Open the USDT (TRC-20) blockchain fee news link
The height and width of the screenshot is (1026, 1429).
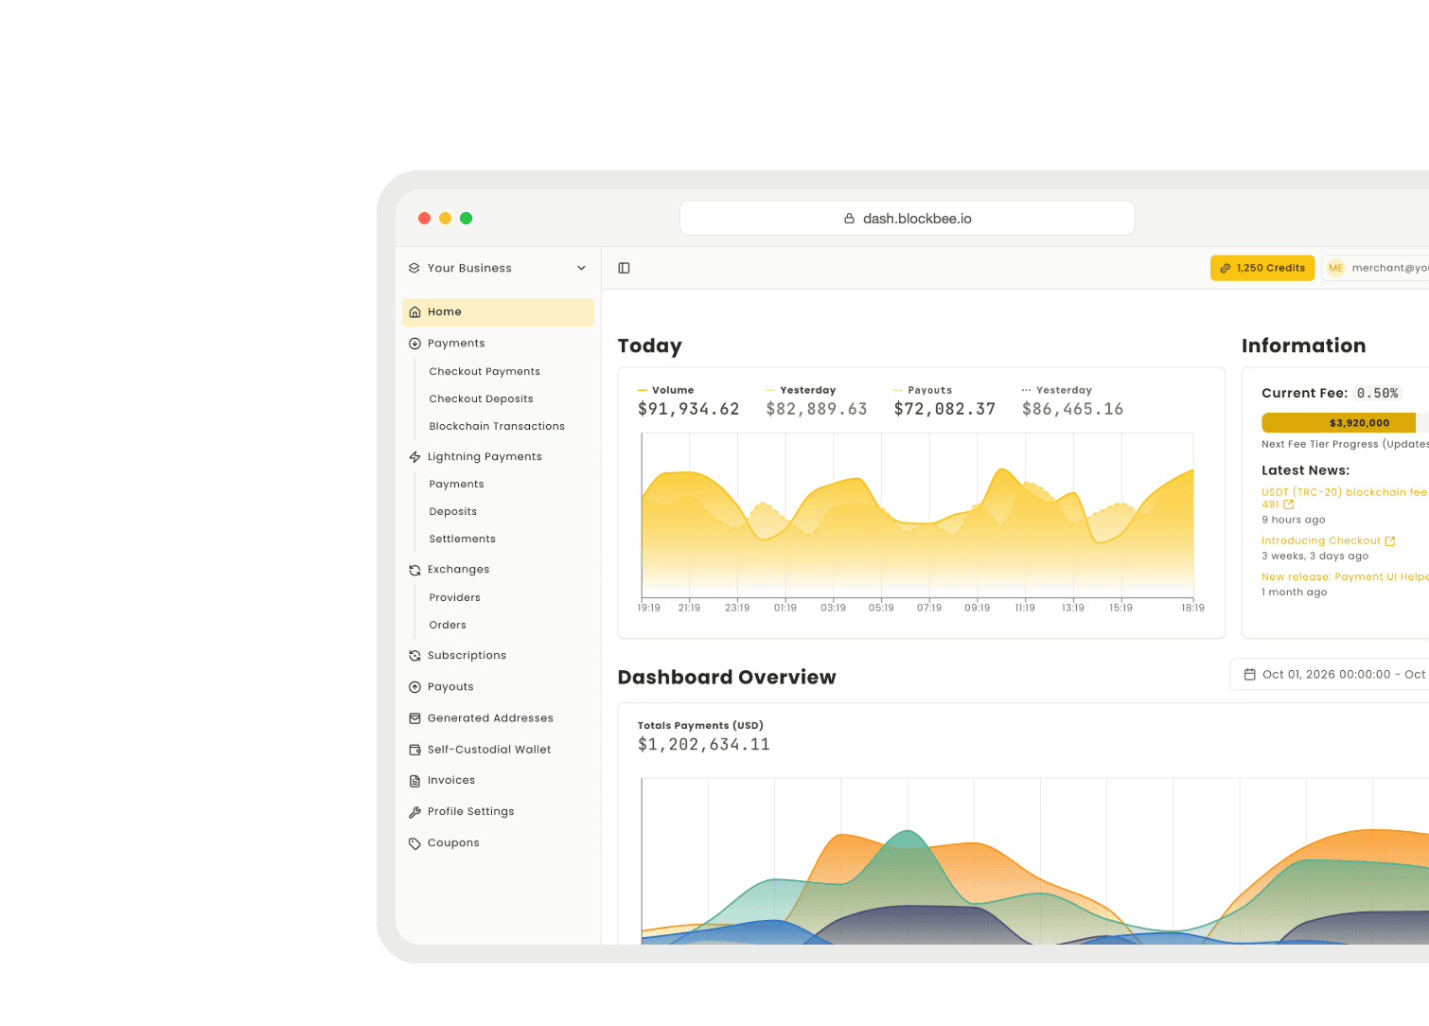tap(1345, 498)
